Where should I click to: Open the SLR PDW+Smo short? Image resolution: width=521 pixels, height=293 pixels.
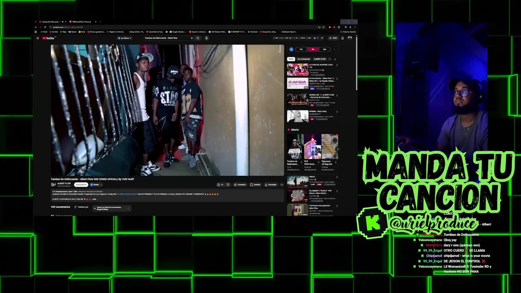coord(312,146)
